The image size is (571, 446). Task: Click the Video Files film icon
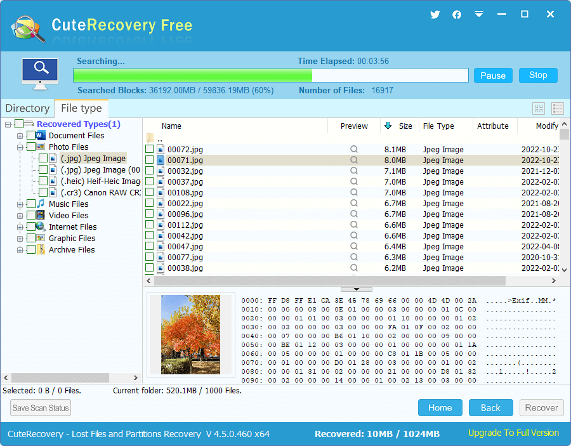[41, 215]
